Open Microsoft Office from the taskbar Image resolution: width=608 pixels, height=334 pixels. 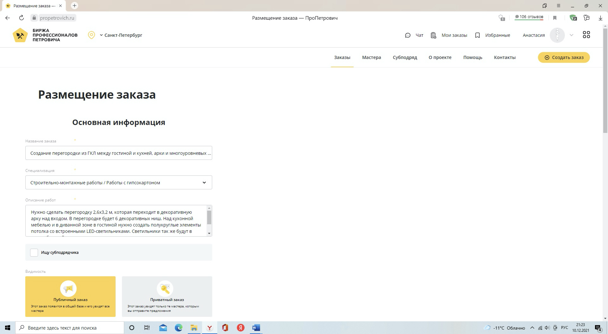pos(225,328)
